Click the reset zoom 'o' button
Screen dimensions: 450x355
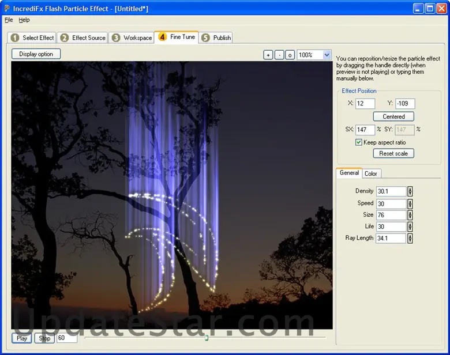[290, 55]
